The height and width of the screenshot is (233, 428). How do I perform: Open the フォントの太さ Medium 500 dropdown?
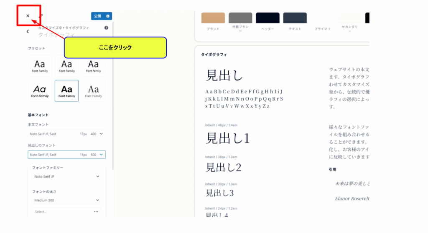click(x=66, y=200)
